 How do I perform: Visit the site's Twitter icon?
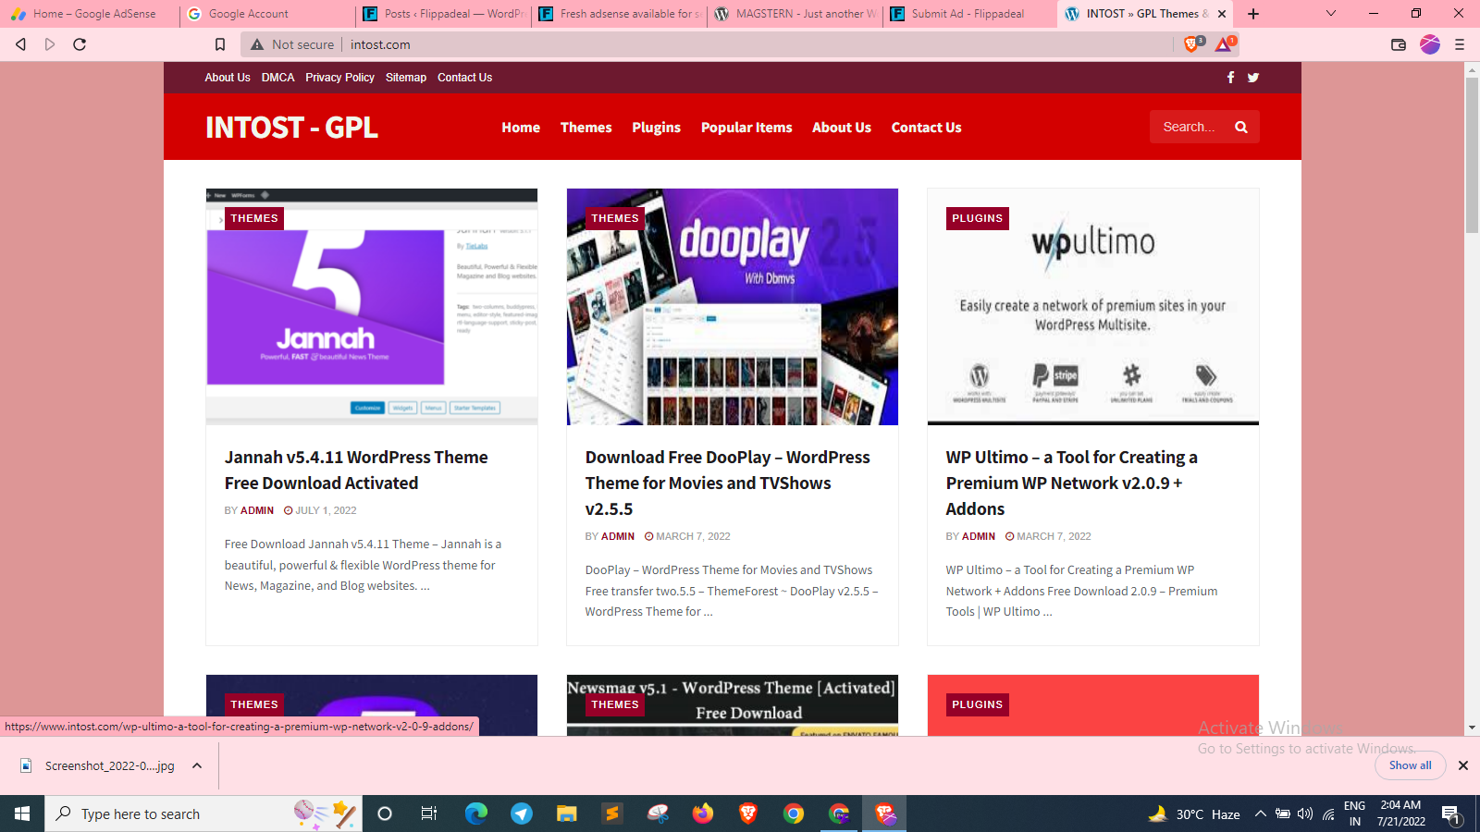[x=1252, y=78]
